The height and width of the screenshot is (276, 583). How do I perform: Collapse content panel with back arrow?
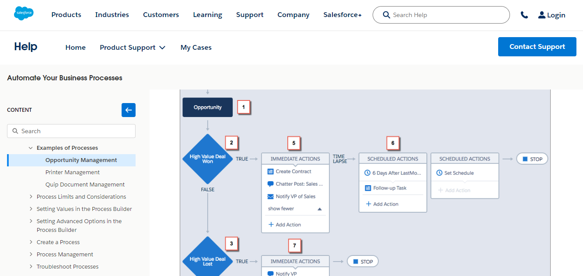(x=129, y=110)
